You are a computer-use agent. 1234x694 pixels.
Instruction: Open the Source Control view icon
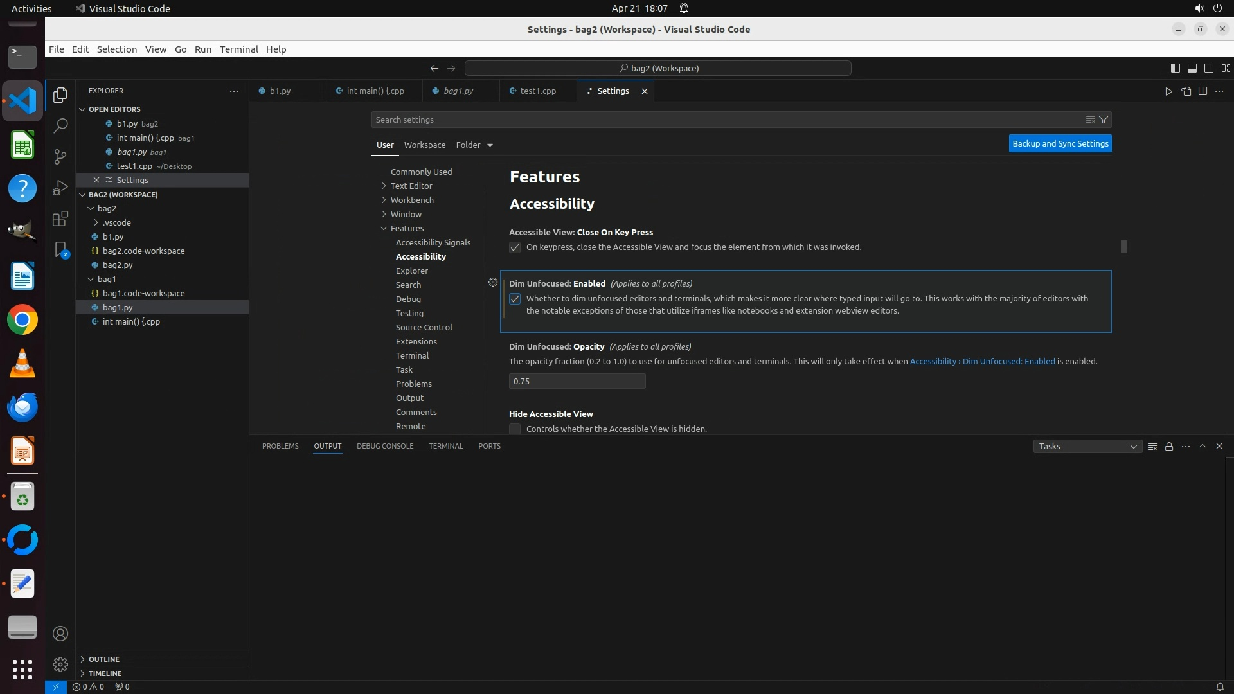60,156
